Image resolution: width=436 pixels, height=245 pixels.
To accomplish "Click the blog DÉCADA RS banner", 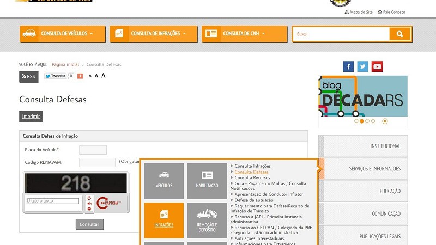I will tap(363, 96).
